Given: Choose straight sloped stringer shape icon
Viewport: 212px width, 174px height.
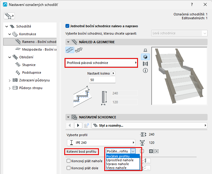Looking at the screenshot, I should tap(70, 50).
